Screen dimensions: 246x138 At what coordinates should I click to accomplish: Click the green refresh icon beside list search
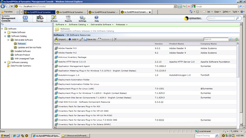click(x=237, y=39)
